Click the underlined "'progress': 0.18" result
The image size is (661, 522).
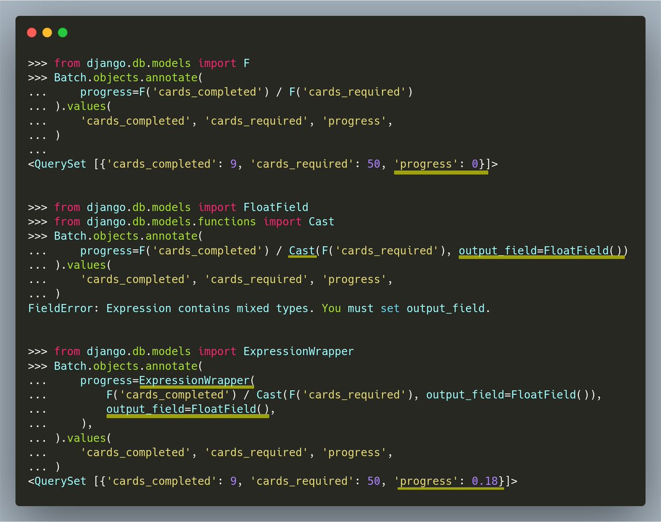449,481
